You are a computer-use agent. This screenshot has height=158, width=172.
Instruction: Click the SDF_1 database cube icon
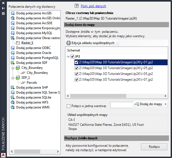pyautogui.click(x=18, y=78)
